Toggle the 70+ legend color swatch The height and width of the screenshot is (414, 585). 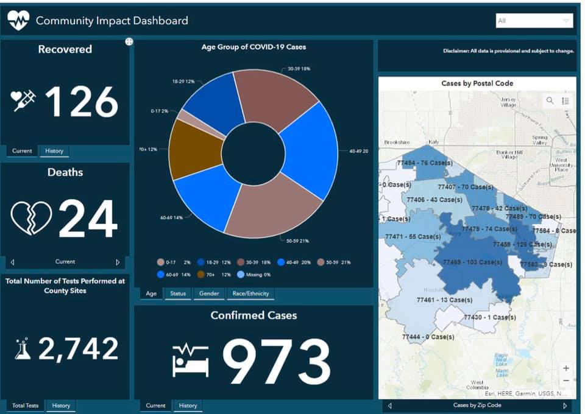tap(201, 275)
